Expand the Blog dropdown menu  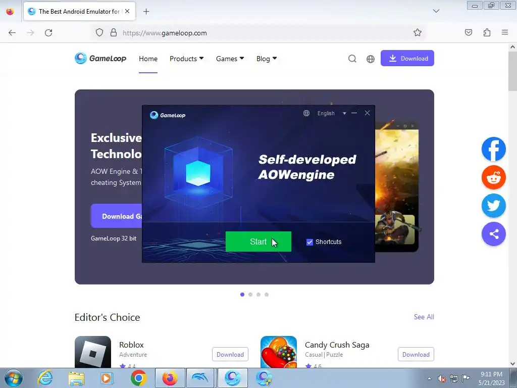(x=267, y=59)
